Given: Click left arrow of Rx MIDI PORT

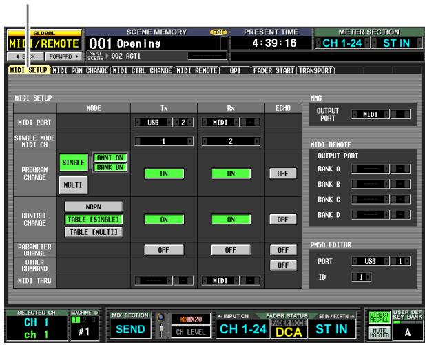Looking at the screenshot, I should pos(205,122).
